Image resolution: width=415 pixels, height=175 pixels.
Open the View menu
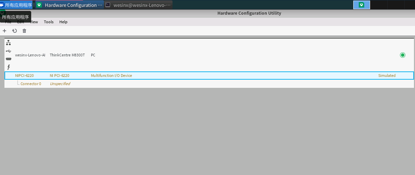point(34,22)
